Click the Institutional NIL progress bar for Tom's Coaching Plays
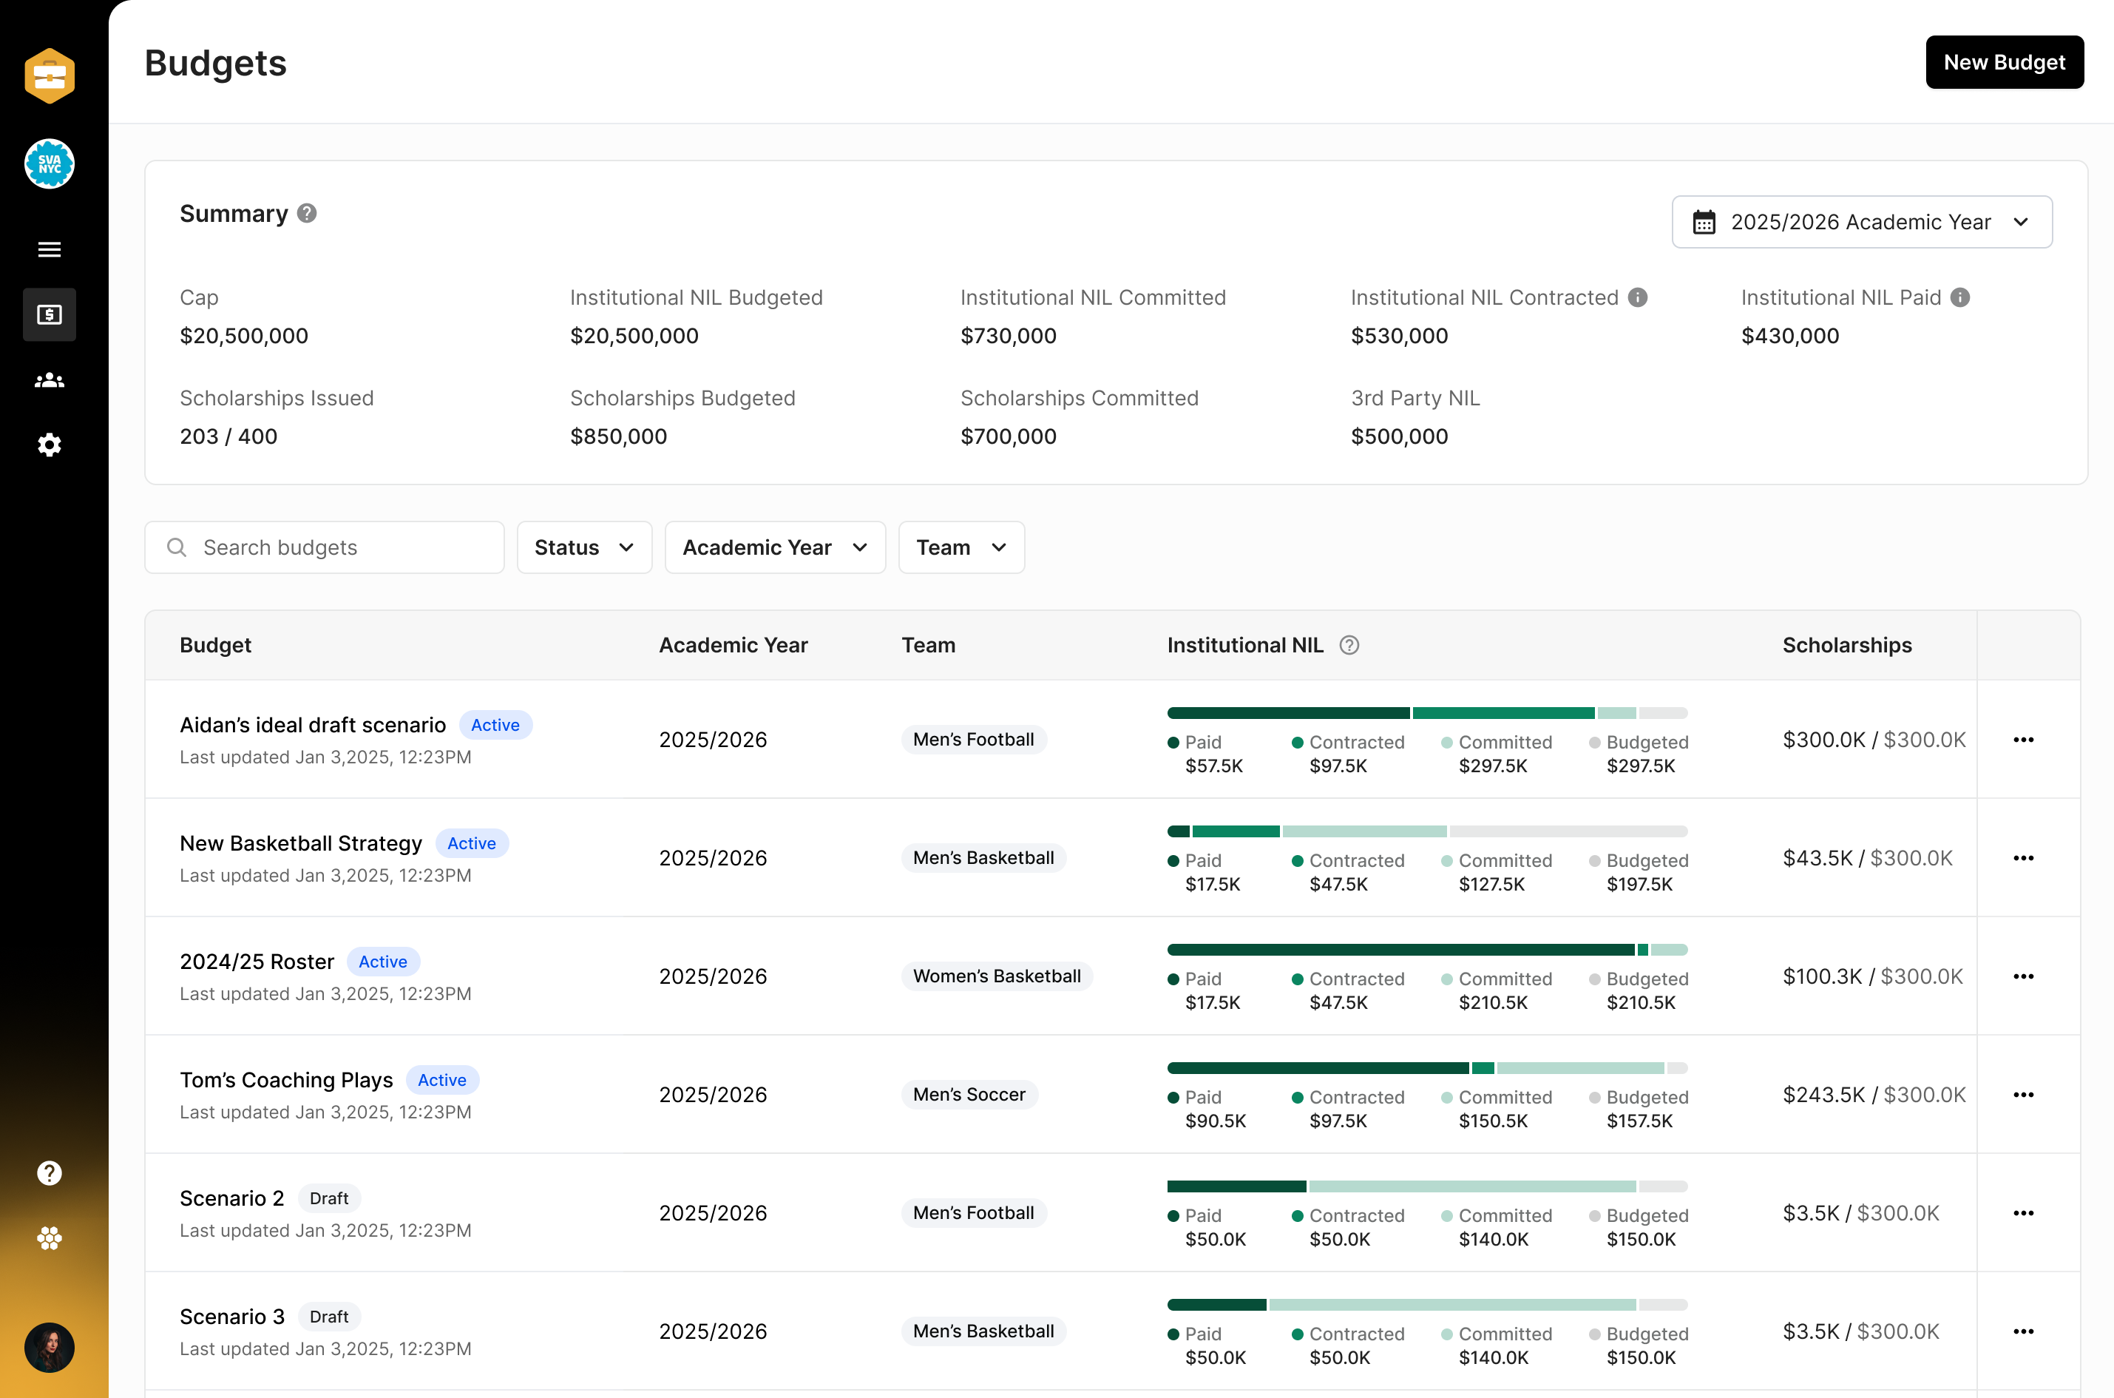This screenshot has width=2114, height=1398. pos(1426,1067)
